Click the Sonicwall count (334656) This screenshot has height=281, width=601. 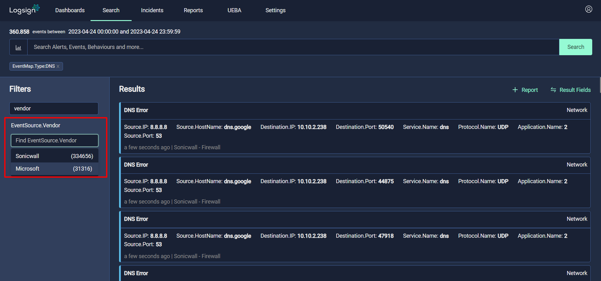(x=82, y=156)
